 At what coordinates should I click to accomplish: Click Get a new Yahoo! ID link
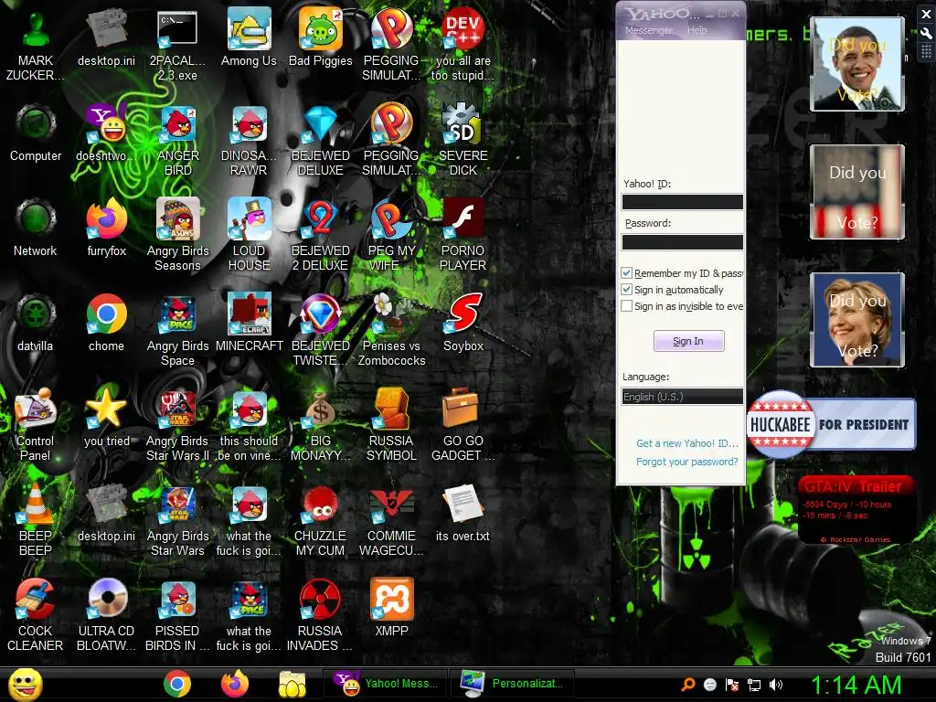coord(687,443)
